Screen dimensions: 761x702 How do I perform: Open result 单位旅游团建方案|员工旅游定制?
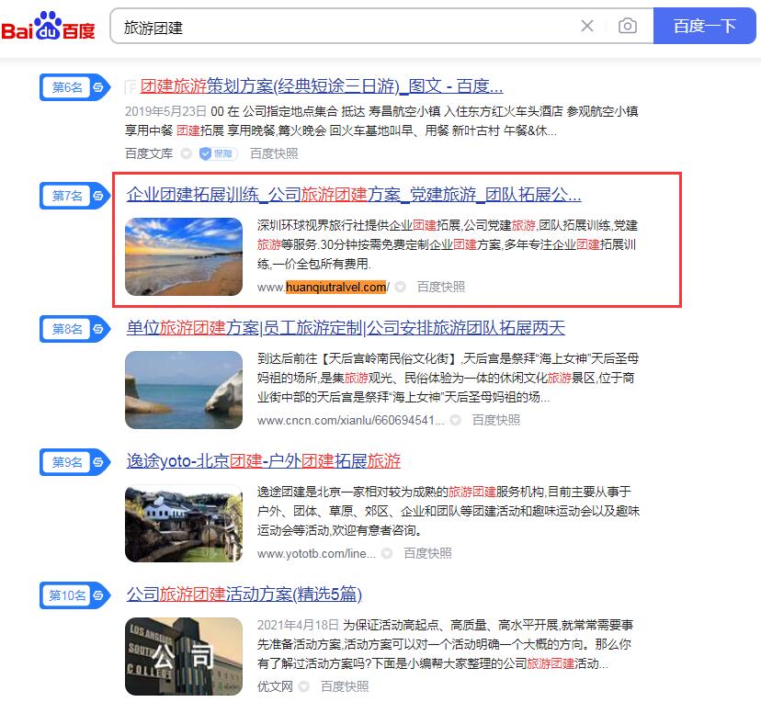[346, 328]
